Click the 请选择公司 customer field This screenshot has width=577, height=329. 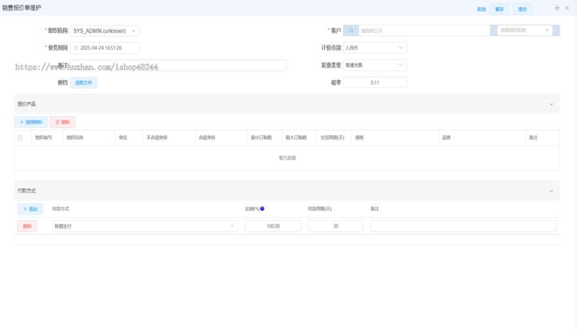[424, 30]
